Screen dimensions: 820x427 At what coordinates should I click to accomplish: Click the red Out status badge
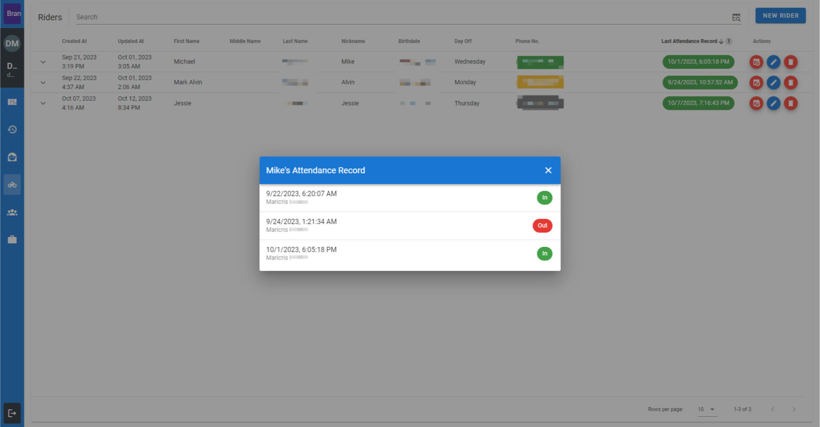(x=542, y=225)
